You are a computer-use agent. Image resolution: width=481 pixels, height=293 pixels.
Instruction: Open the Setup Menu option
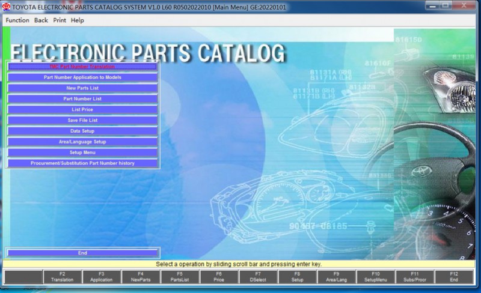point(82,153)
